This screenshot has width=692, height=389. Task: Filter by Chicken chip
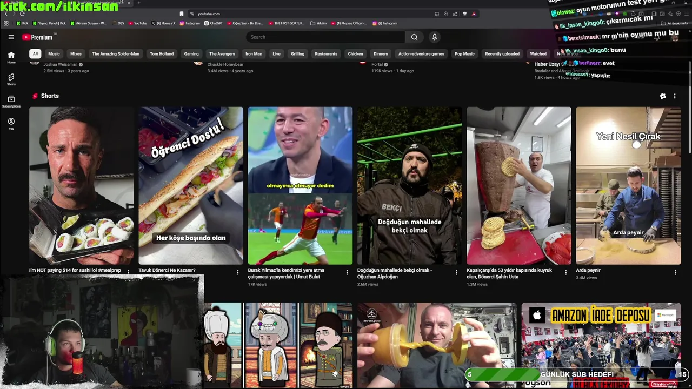pyautogui.click(x=355, y=54)
